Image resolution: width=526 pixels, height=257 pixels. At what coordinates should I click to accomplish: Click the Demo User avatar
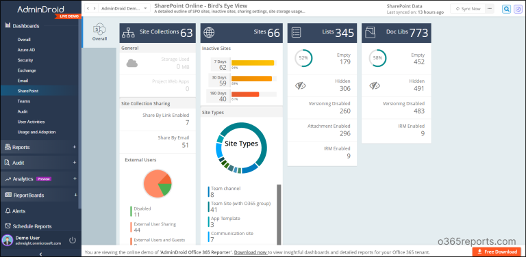coord(7,240)
